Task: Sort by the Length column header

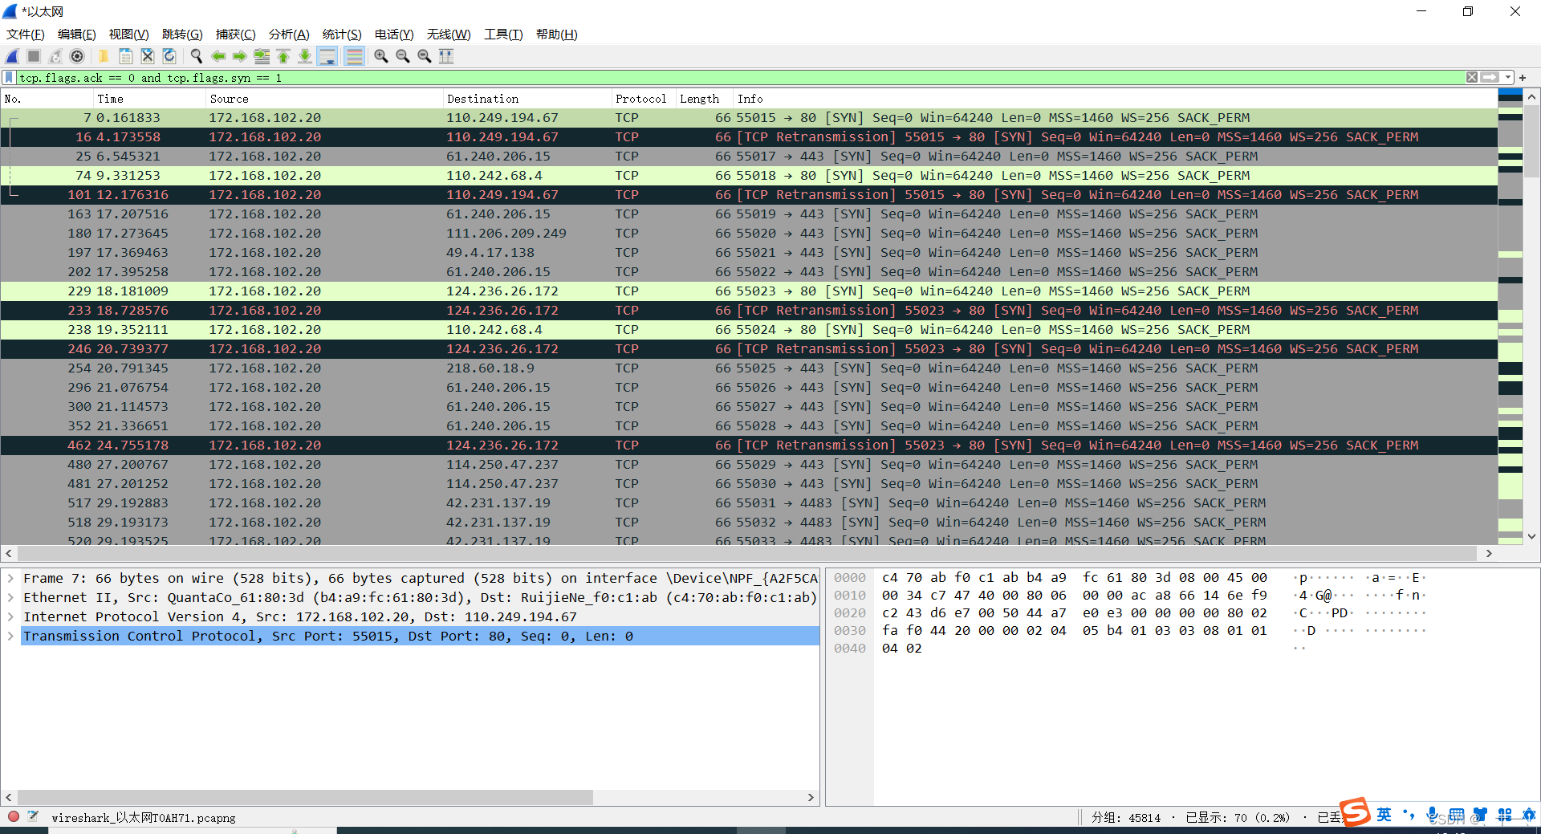Action: tap(704, 99)
